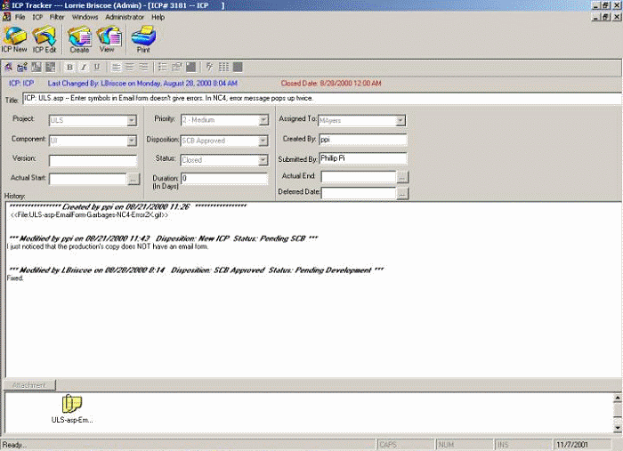Open the ULS-asp-Em... attachment file icon

coord(71,405)
